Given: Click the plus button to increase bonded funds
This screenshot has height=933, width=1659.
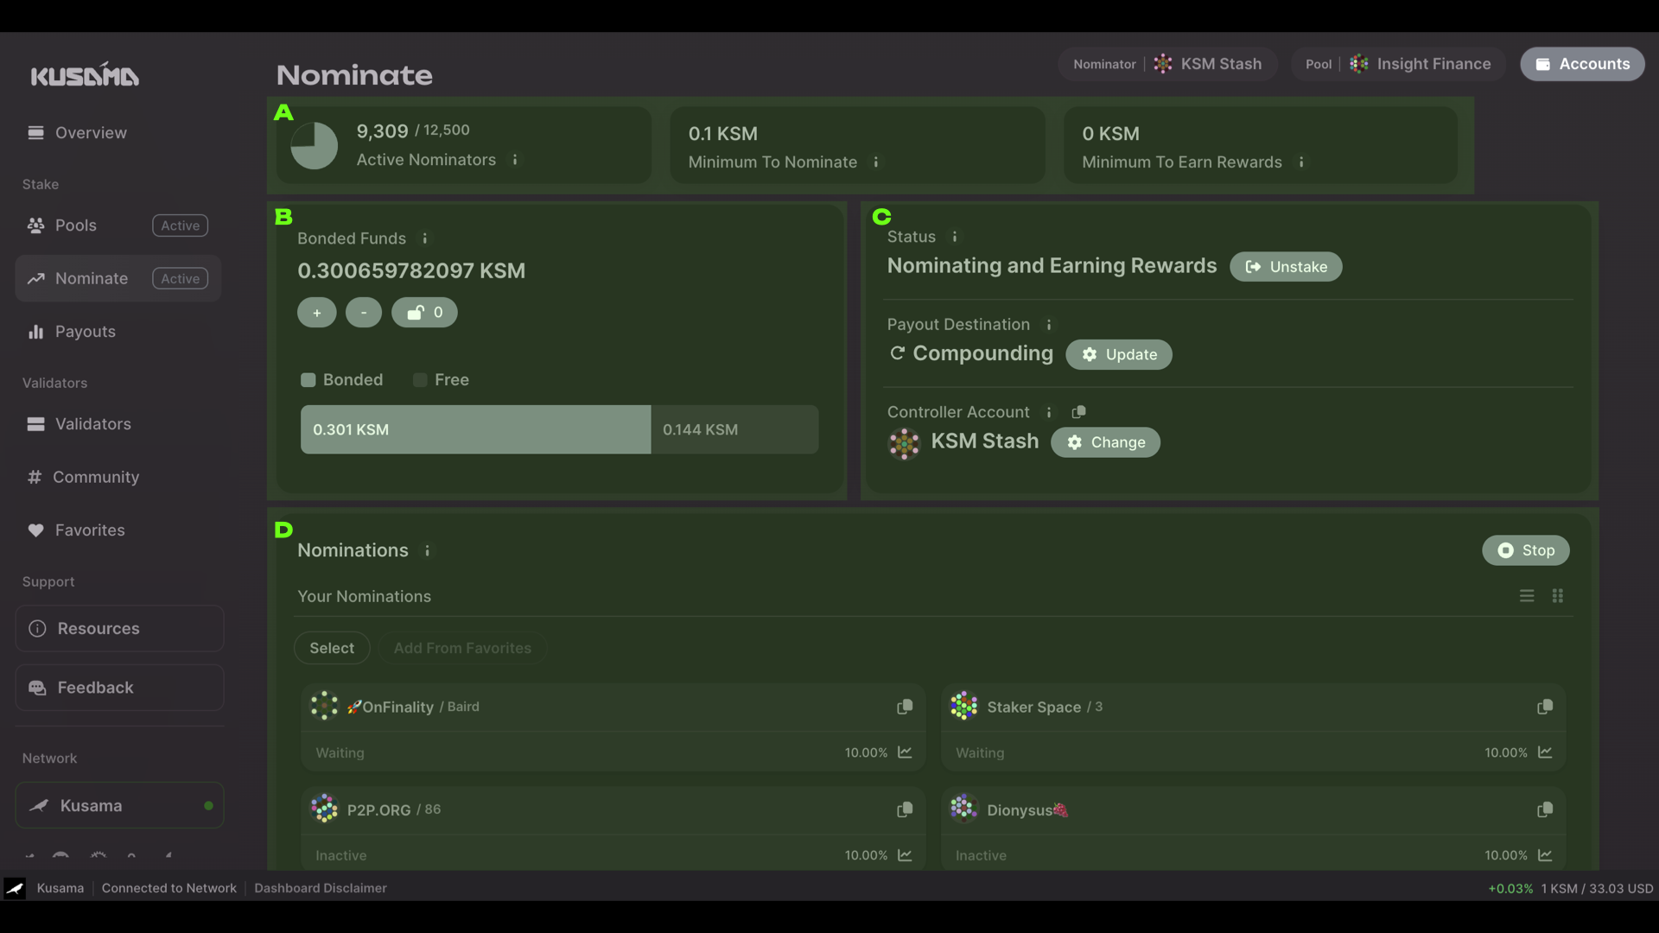Looking at the screenshot, I should click(316, 312).
